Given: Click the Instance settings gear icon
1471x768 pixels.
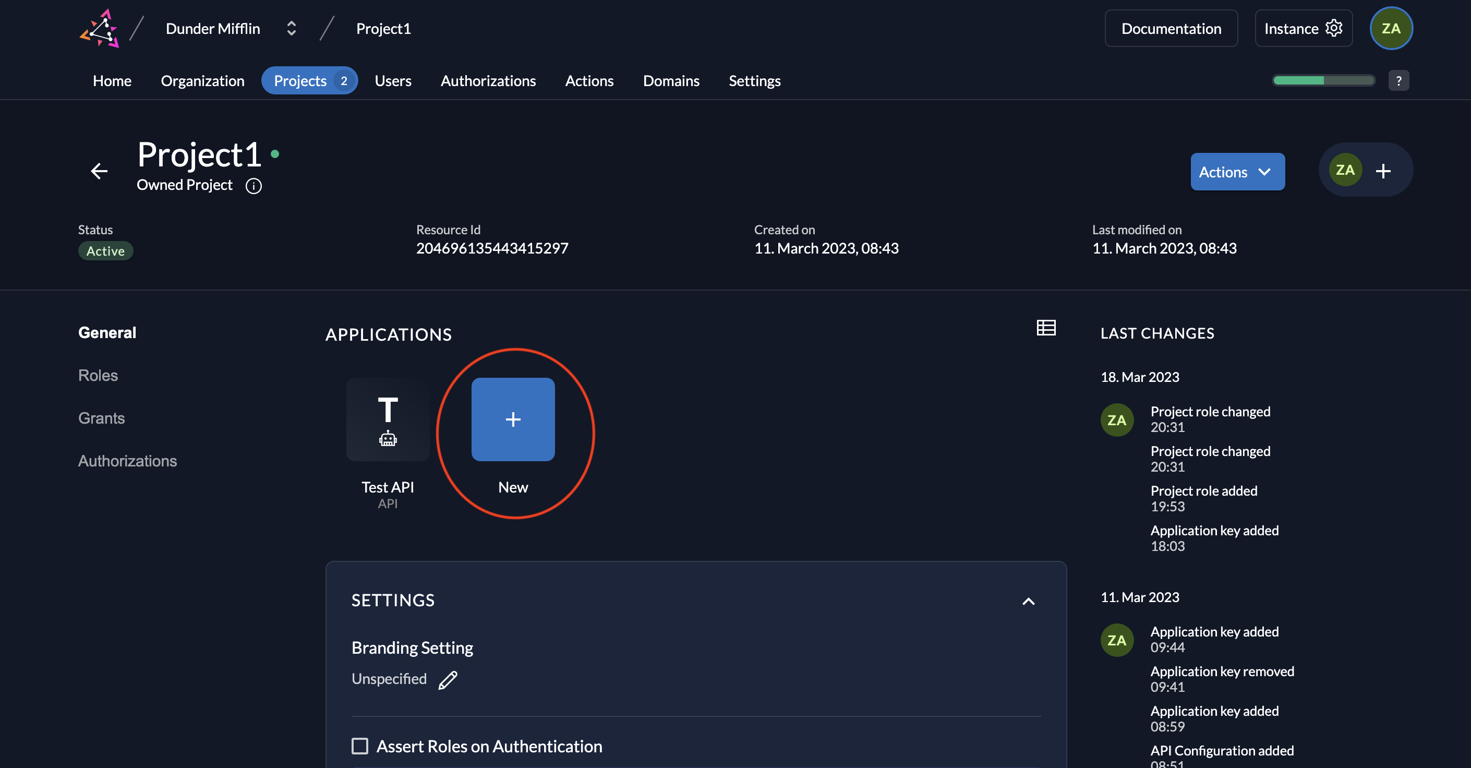Looking at the screenshot, I should 1334,27.
